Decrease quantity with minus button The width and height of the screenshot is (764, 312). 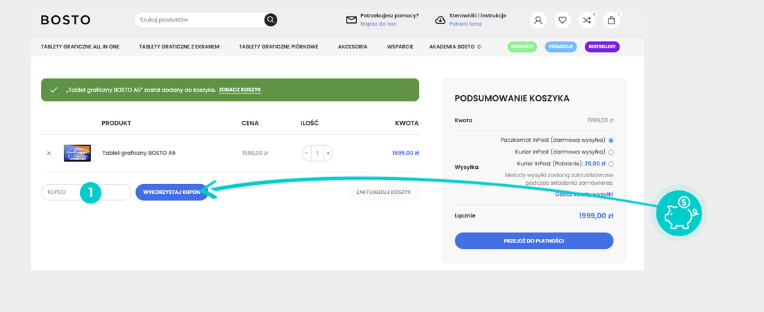pos(306,153)
